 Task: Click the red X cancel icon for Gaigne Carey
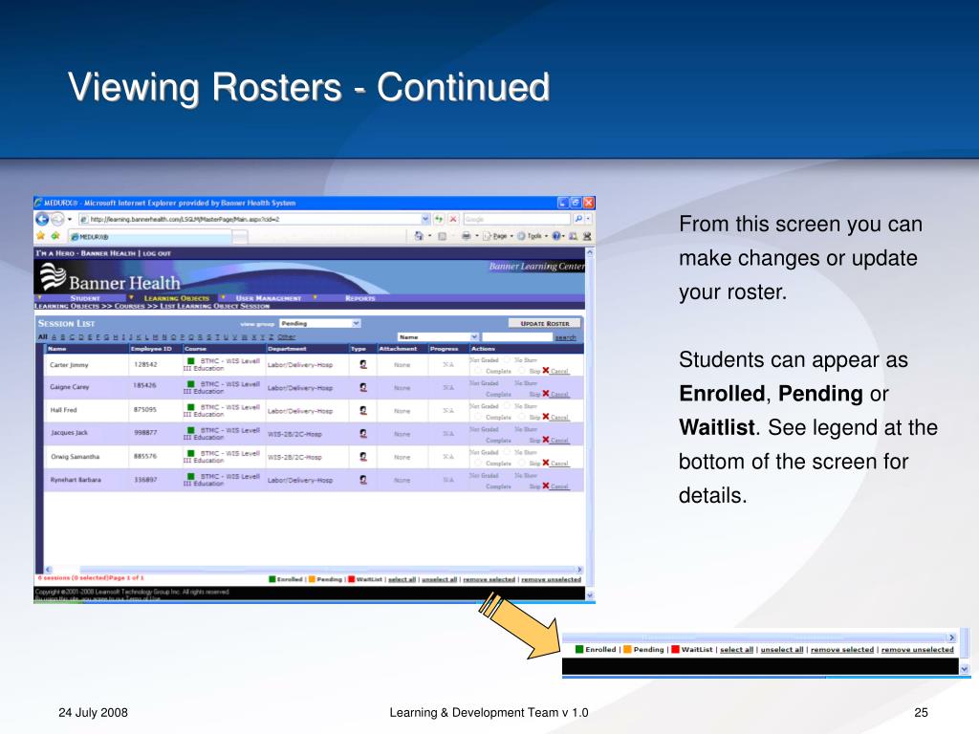click(546, 394)
